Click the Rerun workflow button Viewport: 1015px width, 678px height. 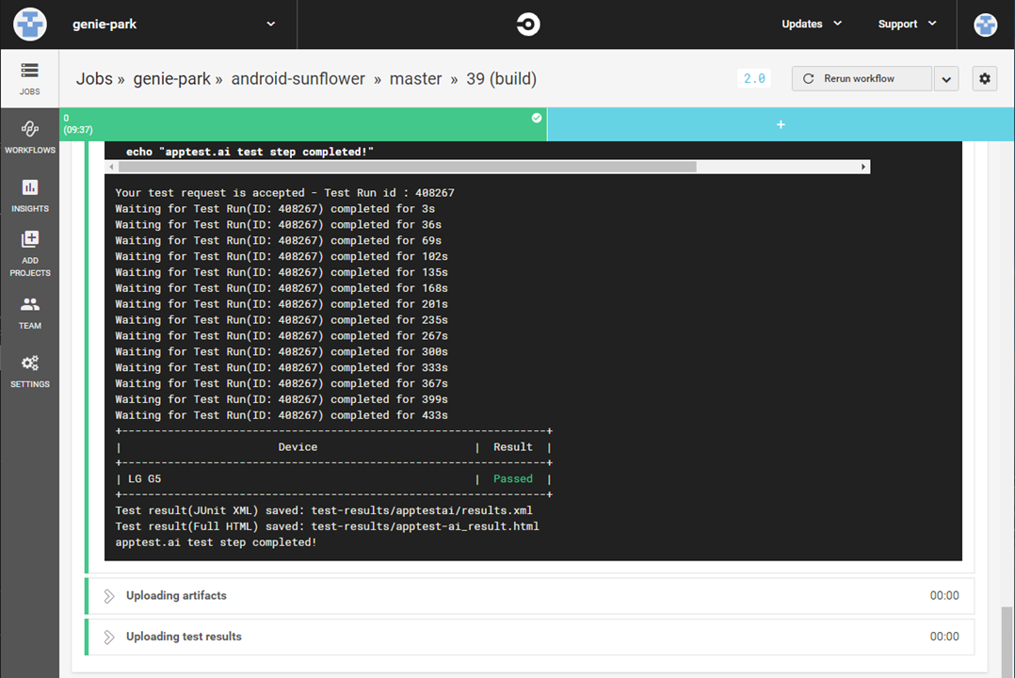[862, 78]
